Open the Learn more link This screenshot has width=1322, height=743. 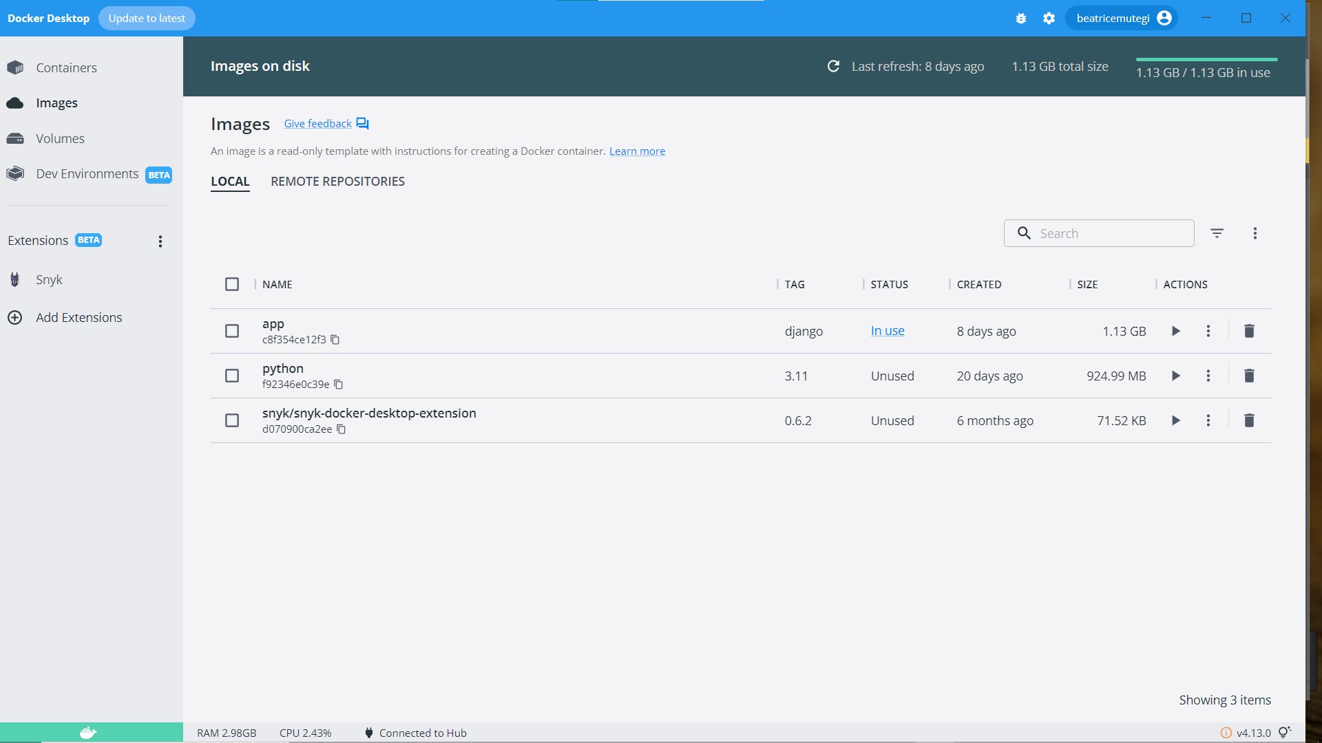pyautogui.click(x=637, y=151)
